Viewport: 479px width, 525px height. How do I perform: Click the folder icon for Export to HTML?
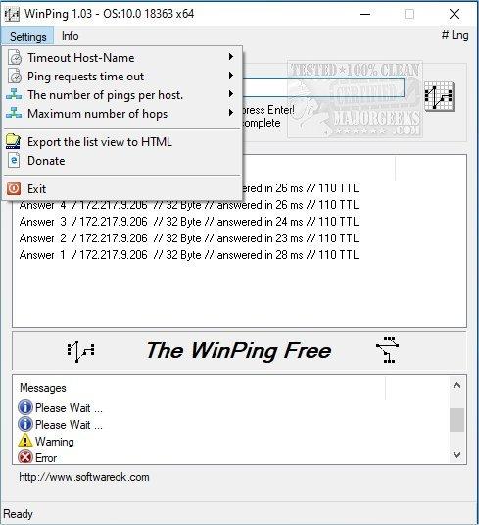point(14,142)
